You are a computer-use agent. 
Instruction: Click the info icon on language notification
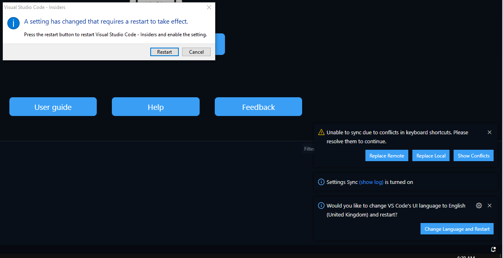point(321,206)
